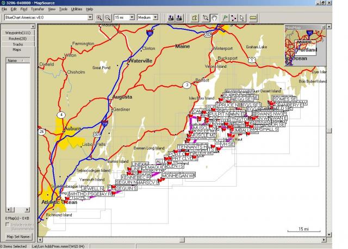348x249 pixels.
Task: Select the arrow Selection tool
Action: (241, 18)
